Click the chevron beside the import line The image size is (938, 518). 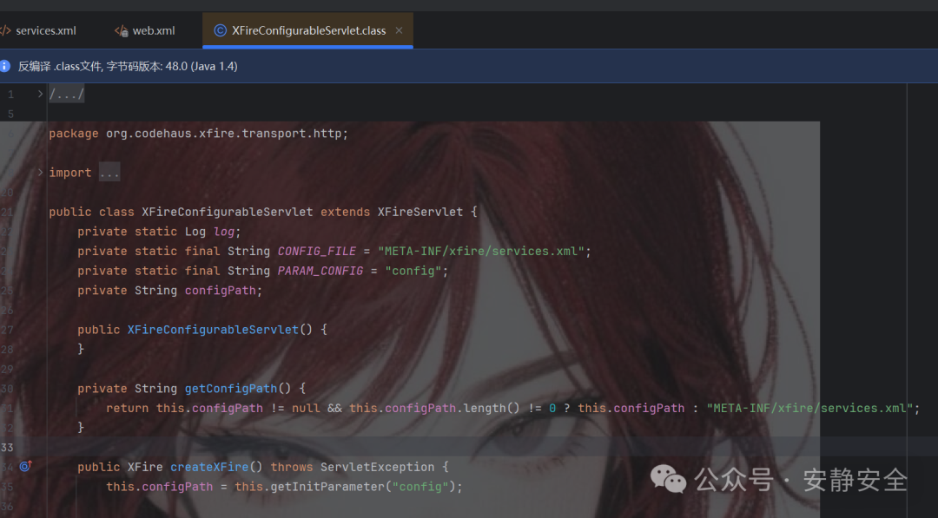[38, 172]
